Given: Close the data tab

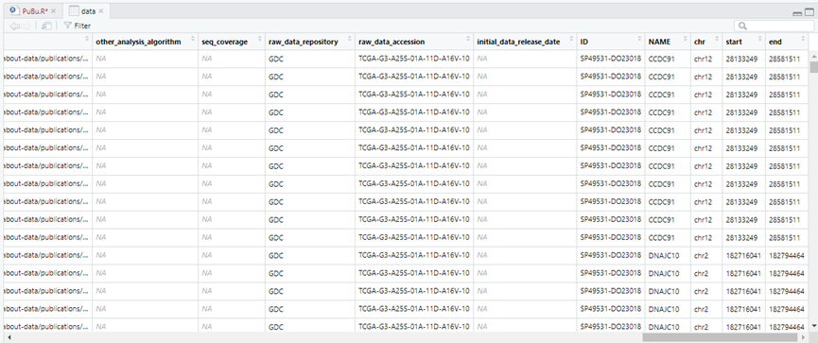Looking at the screenshot, I should [x=100, y=10].
